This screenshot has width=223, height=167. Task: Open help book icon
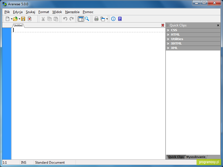point(120,19)
